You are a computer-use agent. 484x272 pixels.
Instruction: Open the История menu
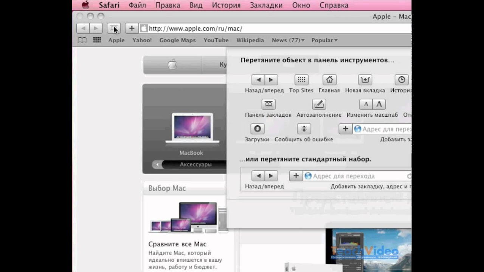coord(226,5)
